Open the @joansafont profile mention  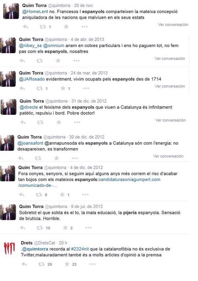[x=30, y=143]
